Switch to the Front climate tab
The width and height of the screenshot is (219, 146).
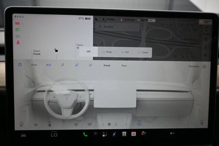pos(107,65)
